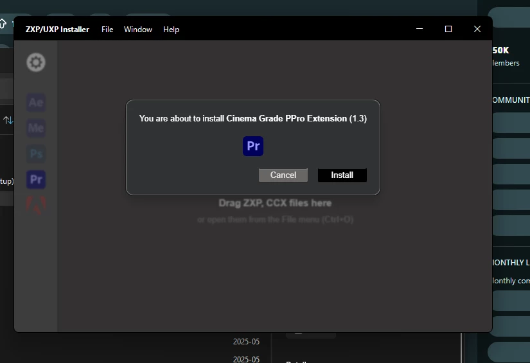Click the ZXP/UXP Installer title text
This screenshot has width=530, height=363.
[x=57, y=30]
